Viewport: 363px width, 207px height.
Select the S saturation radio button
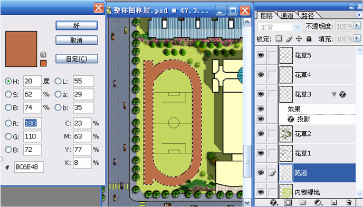pyautogui.click(x=8, y=94)
